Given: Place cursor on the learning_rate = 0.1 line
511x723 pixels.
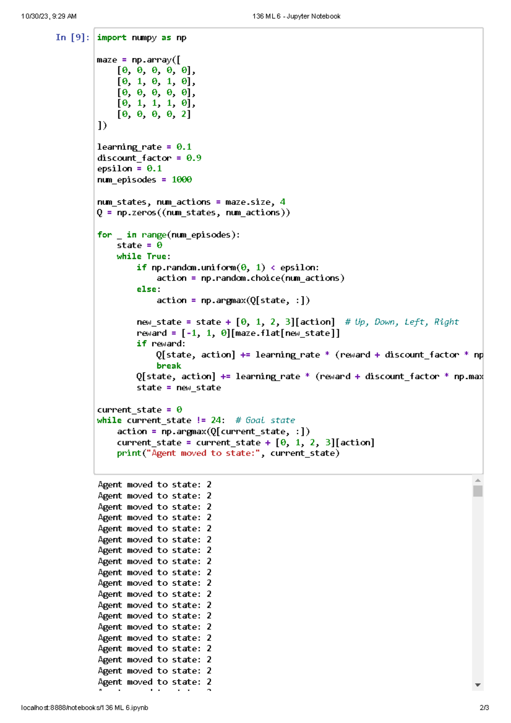Looking at the screenshot, I should pyautogui.click(x=144, y=147).
